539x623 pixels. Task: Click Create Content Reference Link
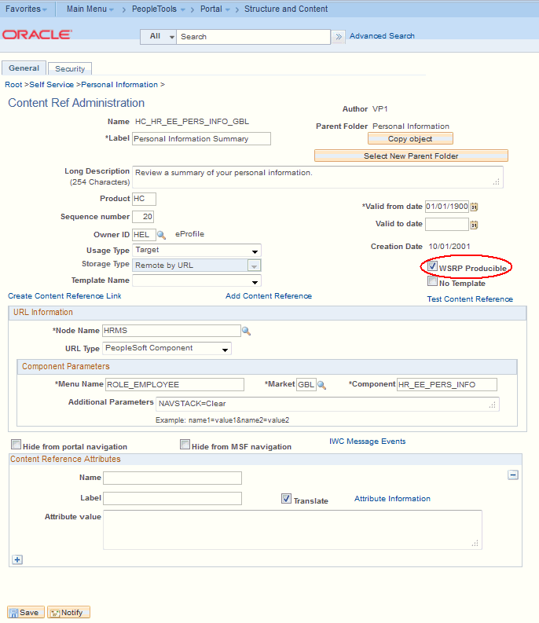point(64,296)
